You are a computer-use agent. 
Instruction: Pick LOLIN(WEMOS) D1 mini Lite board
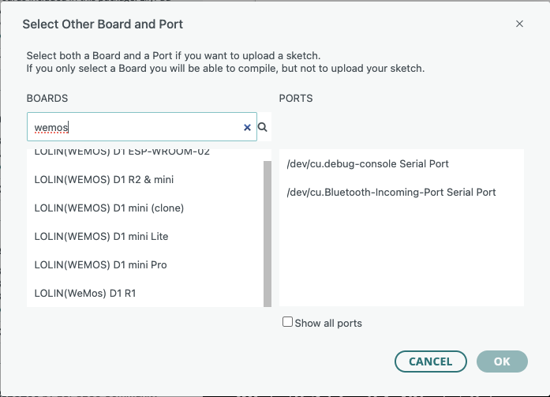(x=101, y=237)
